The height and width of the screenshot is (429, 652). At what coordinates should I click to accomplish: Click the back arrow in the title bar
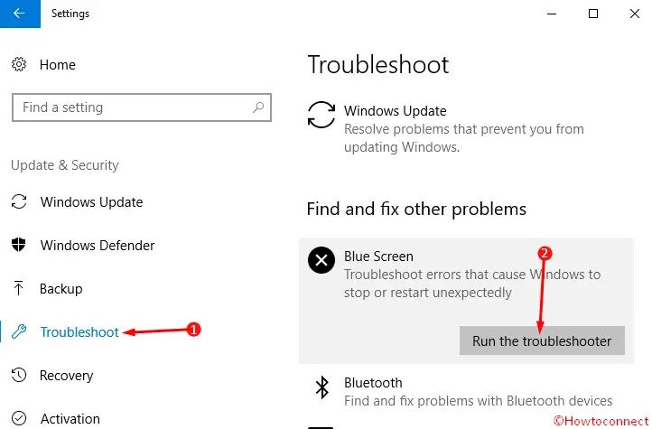[20, 14]
